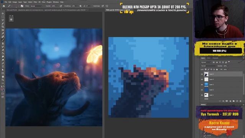Click the foreground color swatch
The width and height of the screenshot is (245, 138).
(x=2, y=89)
